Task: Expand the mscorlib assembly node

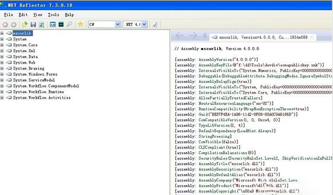Action: point(2,34)
